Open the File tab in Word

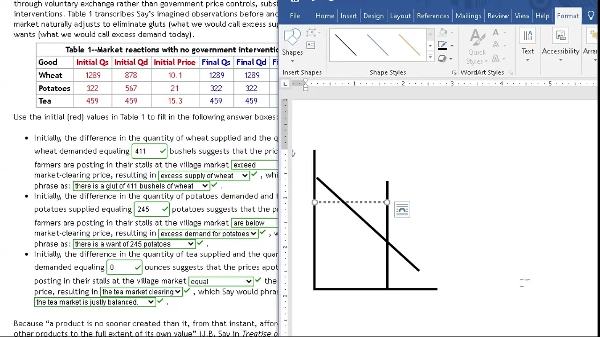295,16
